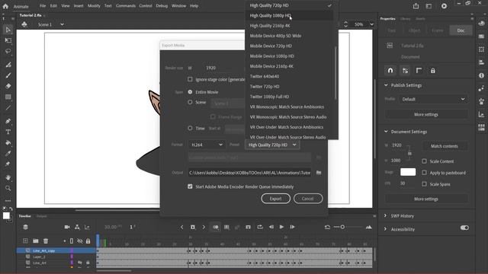Choose High Quality 1080p HD preset
Viewport: 488px width, 274px height.
point(289,15)
